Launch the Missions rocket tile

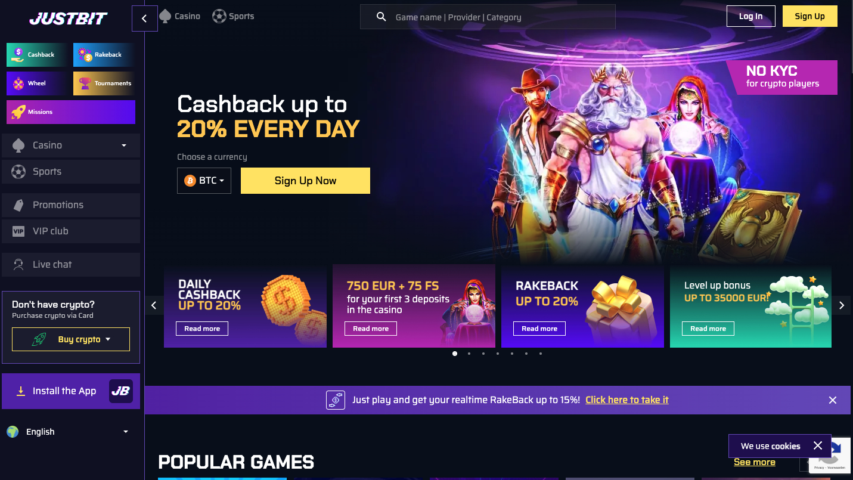[x=71, y=112]
